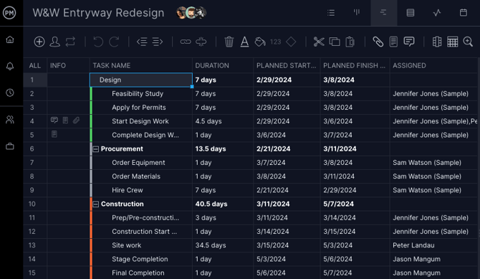Click the milestone diamond icon
The image size is (480, 279).
(291, 42)
